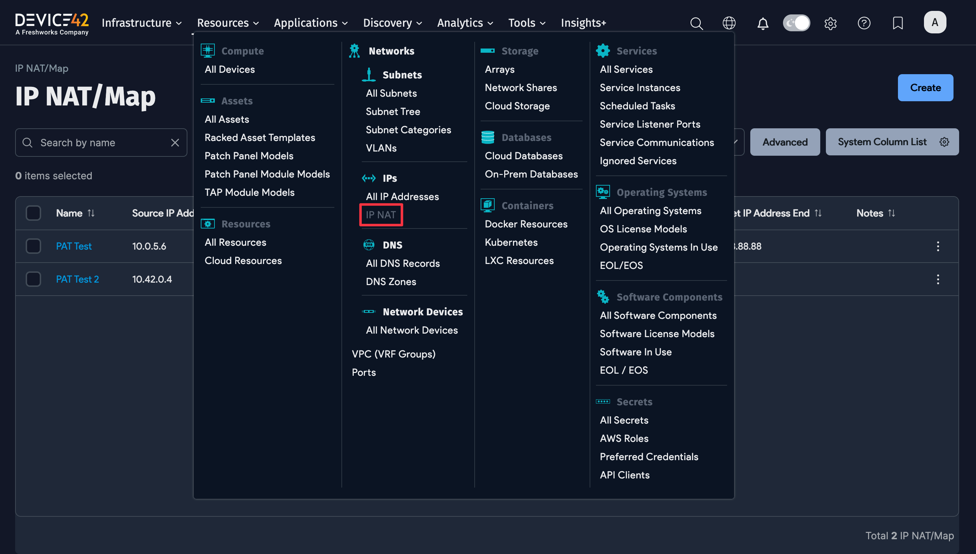Click the Create button
Image resolution: width=976 pixels, height=554 pixels.
925,88
